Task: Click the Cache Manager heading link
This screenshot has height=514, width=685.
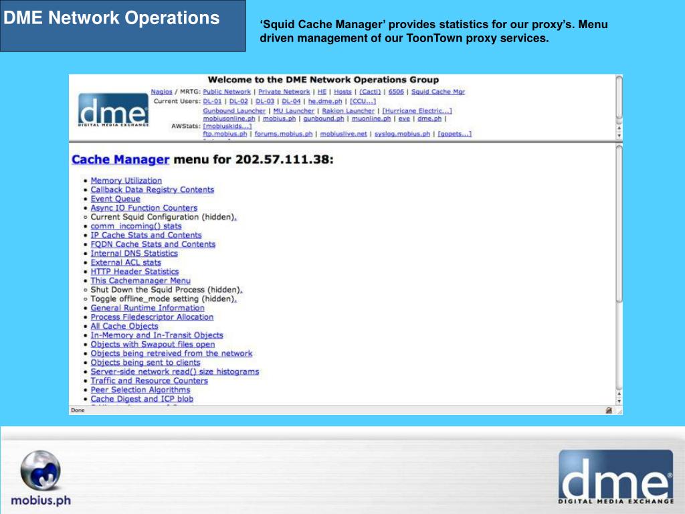Action: (120, 159)
